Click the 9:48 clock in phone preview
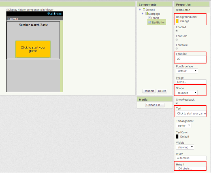 (59, 14)
